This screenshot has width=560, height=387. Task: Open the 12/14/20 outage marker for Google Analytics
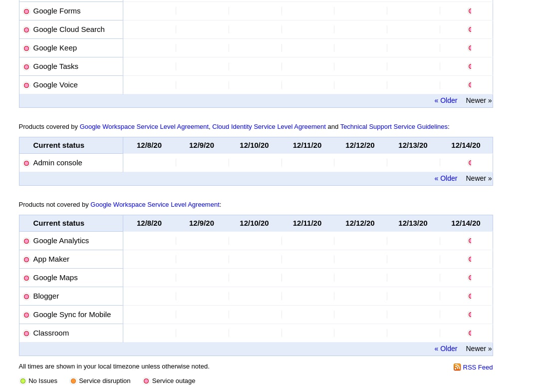point(470,241)
